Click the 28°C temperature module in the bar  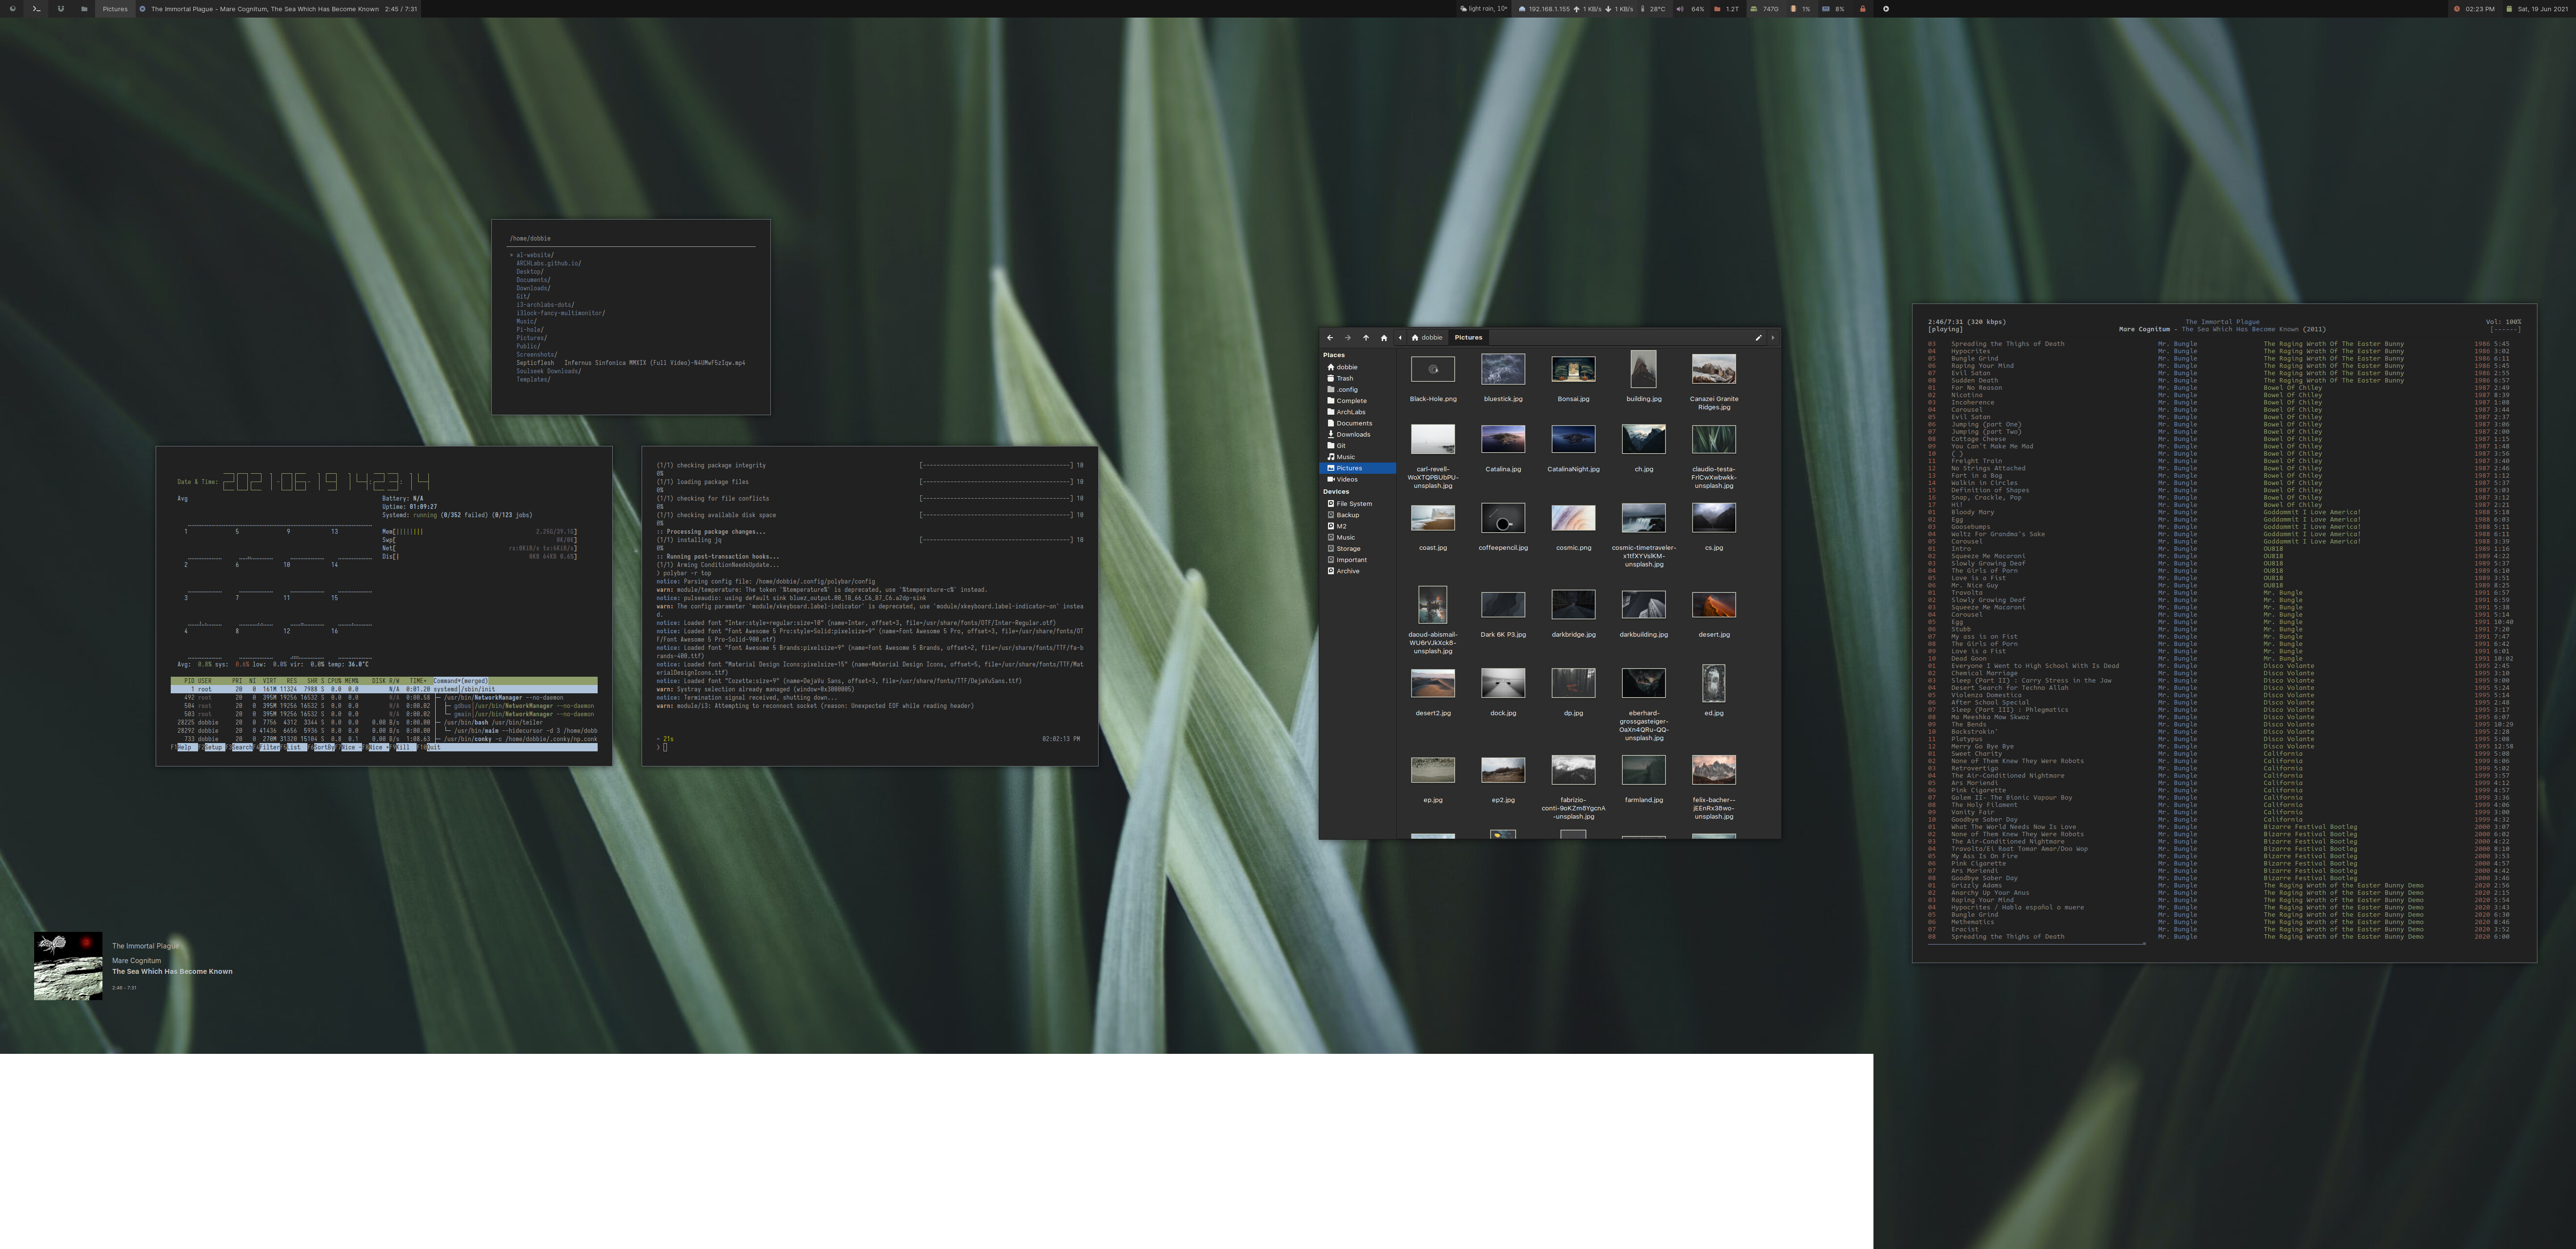(x=1653, y=9)
